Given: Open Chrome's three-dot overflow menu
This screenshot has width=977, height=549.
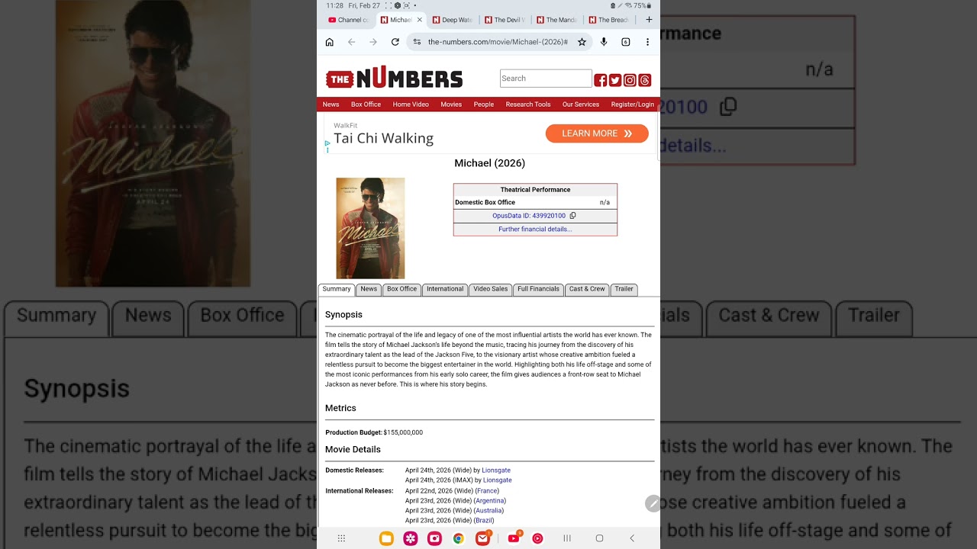Looking at the screenshot, I should tap(647, 42).
